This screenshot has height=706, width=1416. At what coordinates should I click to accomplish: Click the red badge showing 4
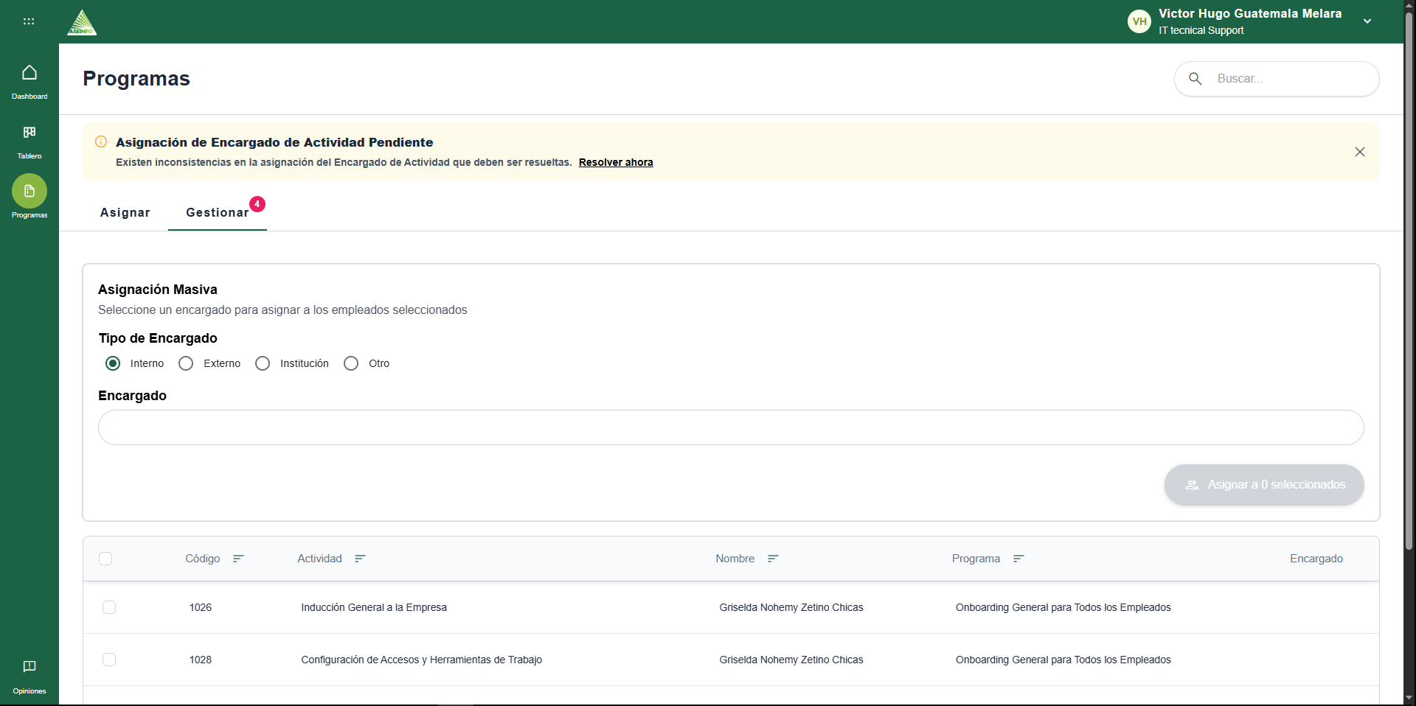coord(257,204)
